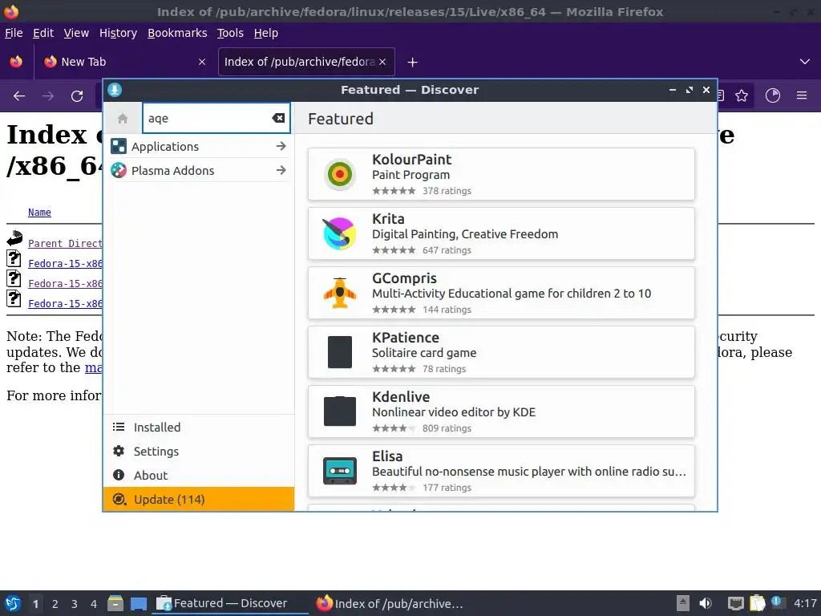Open the Installed section
821x616 pixels.
pos(199,427)
